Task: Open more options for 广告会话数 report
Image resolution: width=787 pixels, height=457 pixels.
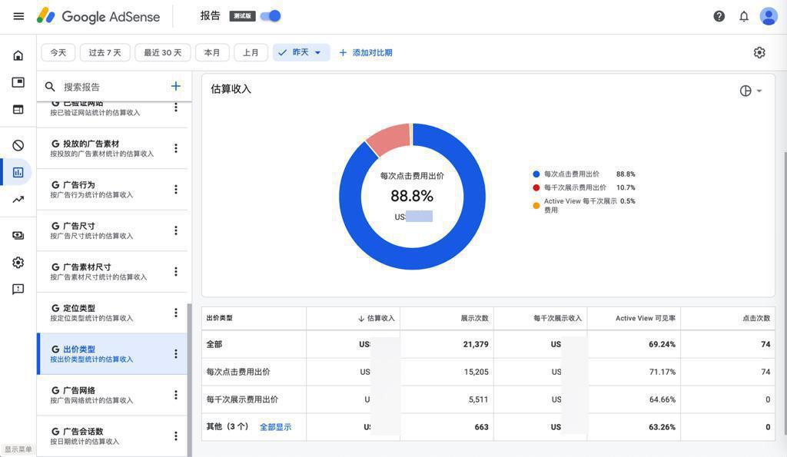Action: tap(176, 436)
